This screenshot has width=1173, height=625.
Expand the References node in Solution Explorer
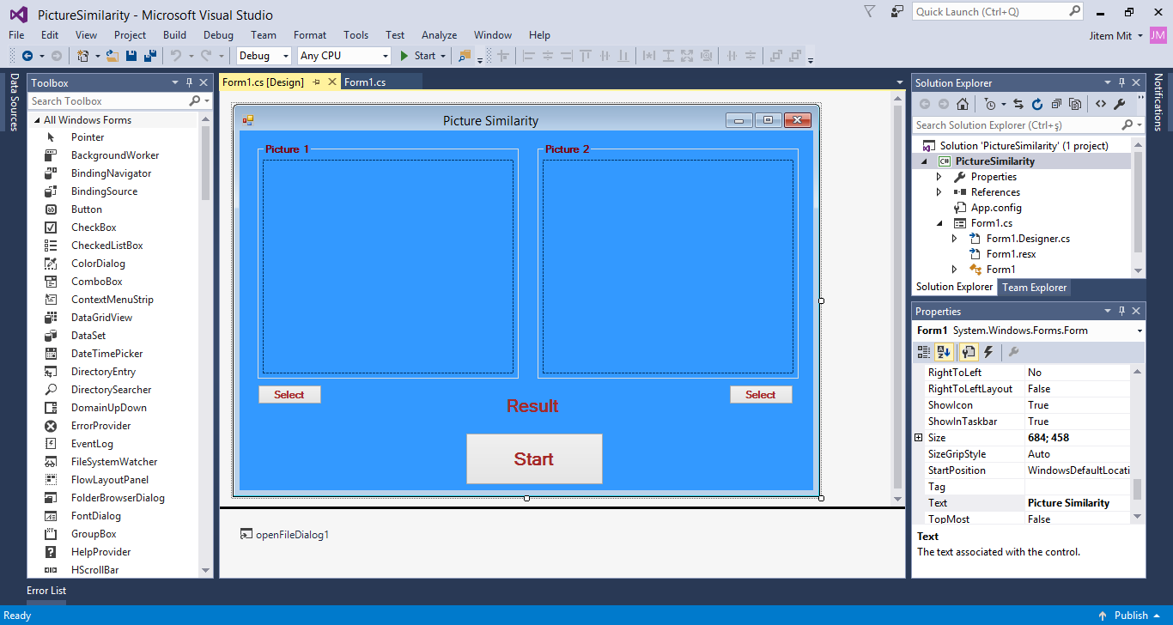[x=939, y=191]
